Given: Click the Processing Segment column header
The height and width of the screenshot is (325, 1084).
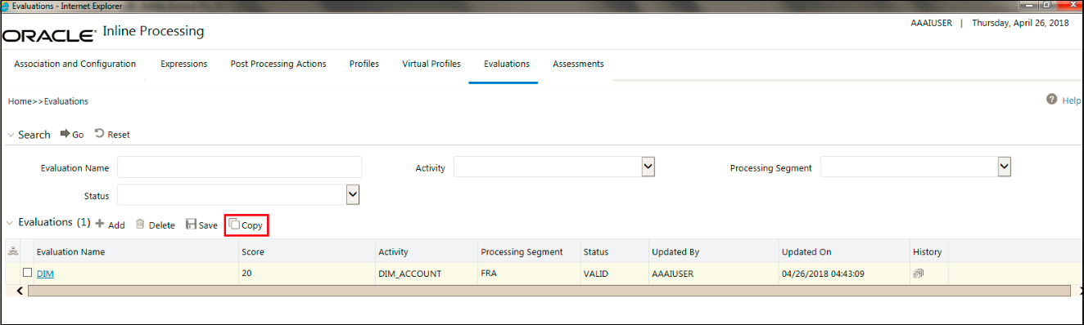Looking at the screenshot, I should click(x=522, y=252).
